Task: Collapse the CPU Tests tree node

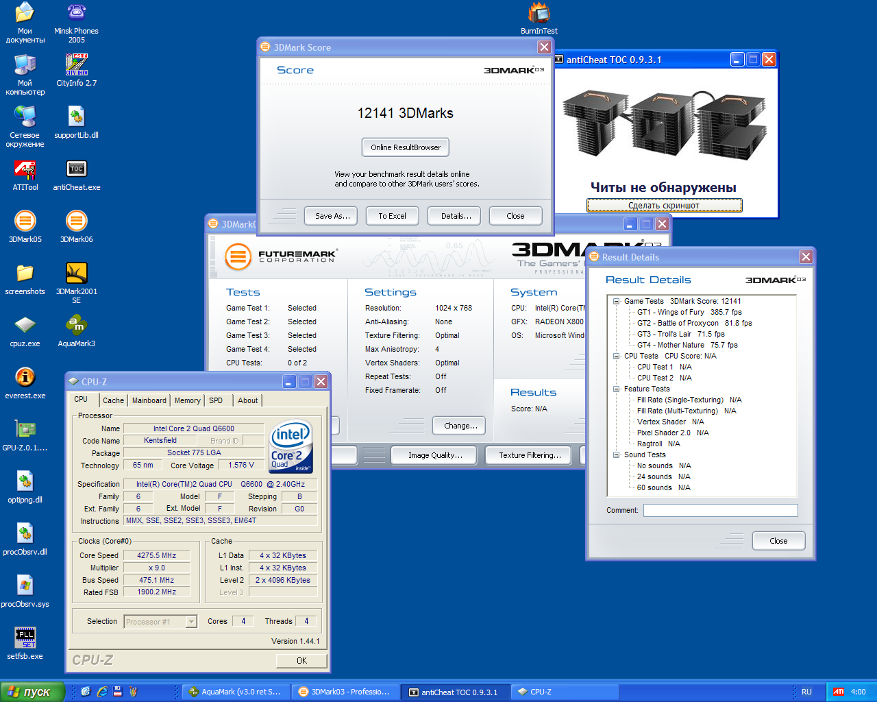Action: pos(616,356)
